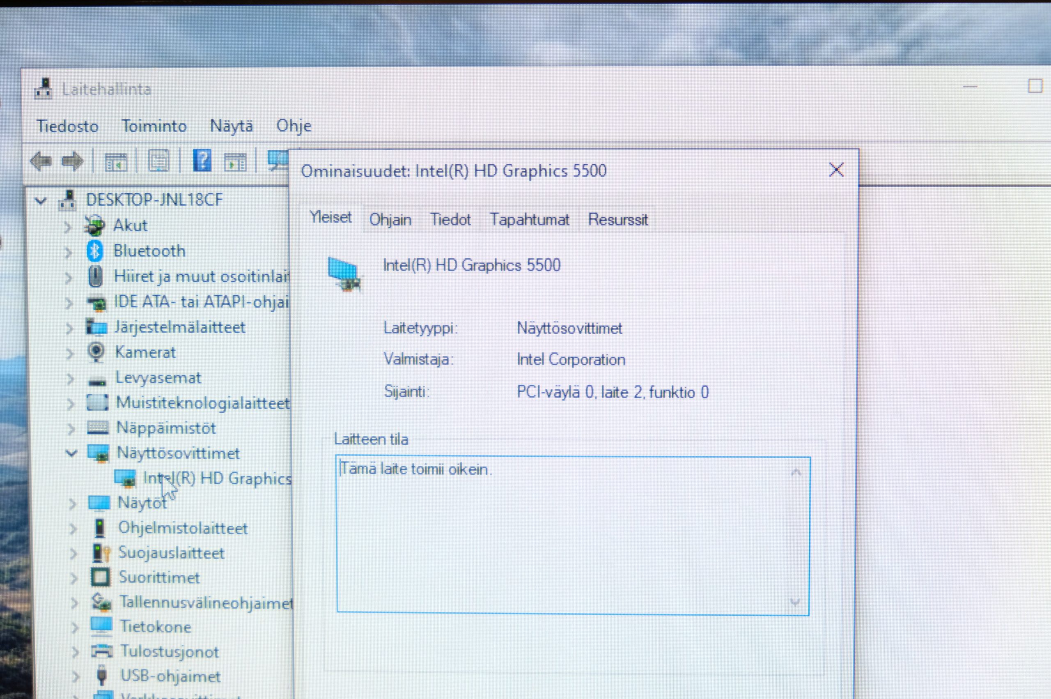Image resolution: width=1051 pixels, height=699 pixels.
Task: Click the IDE ATA controller icon
Action: [96, 303]
